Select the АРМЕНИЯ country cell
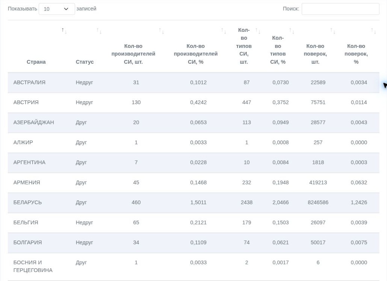 [x=27, y=182]
